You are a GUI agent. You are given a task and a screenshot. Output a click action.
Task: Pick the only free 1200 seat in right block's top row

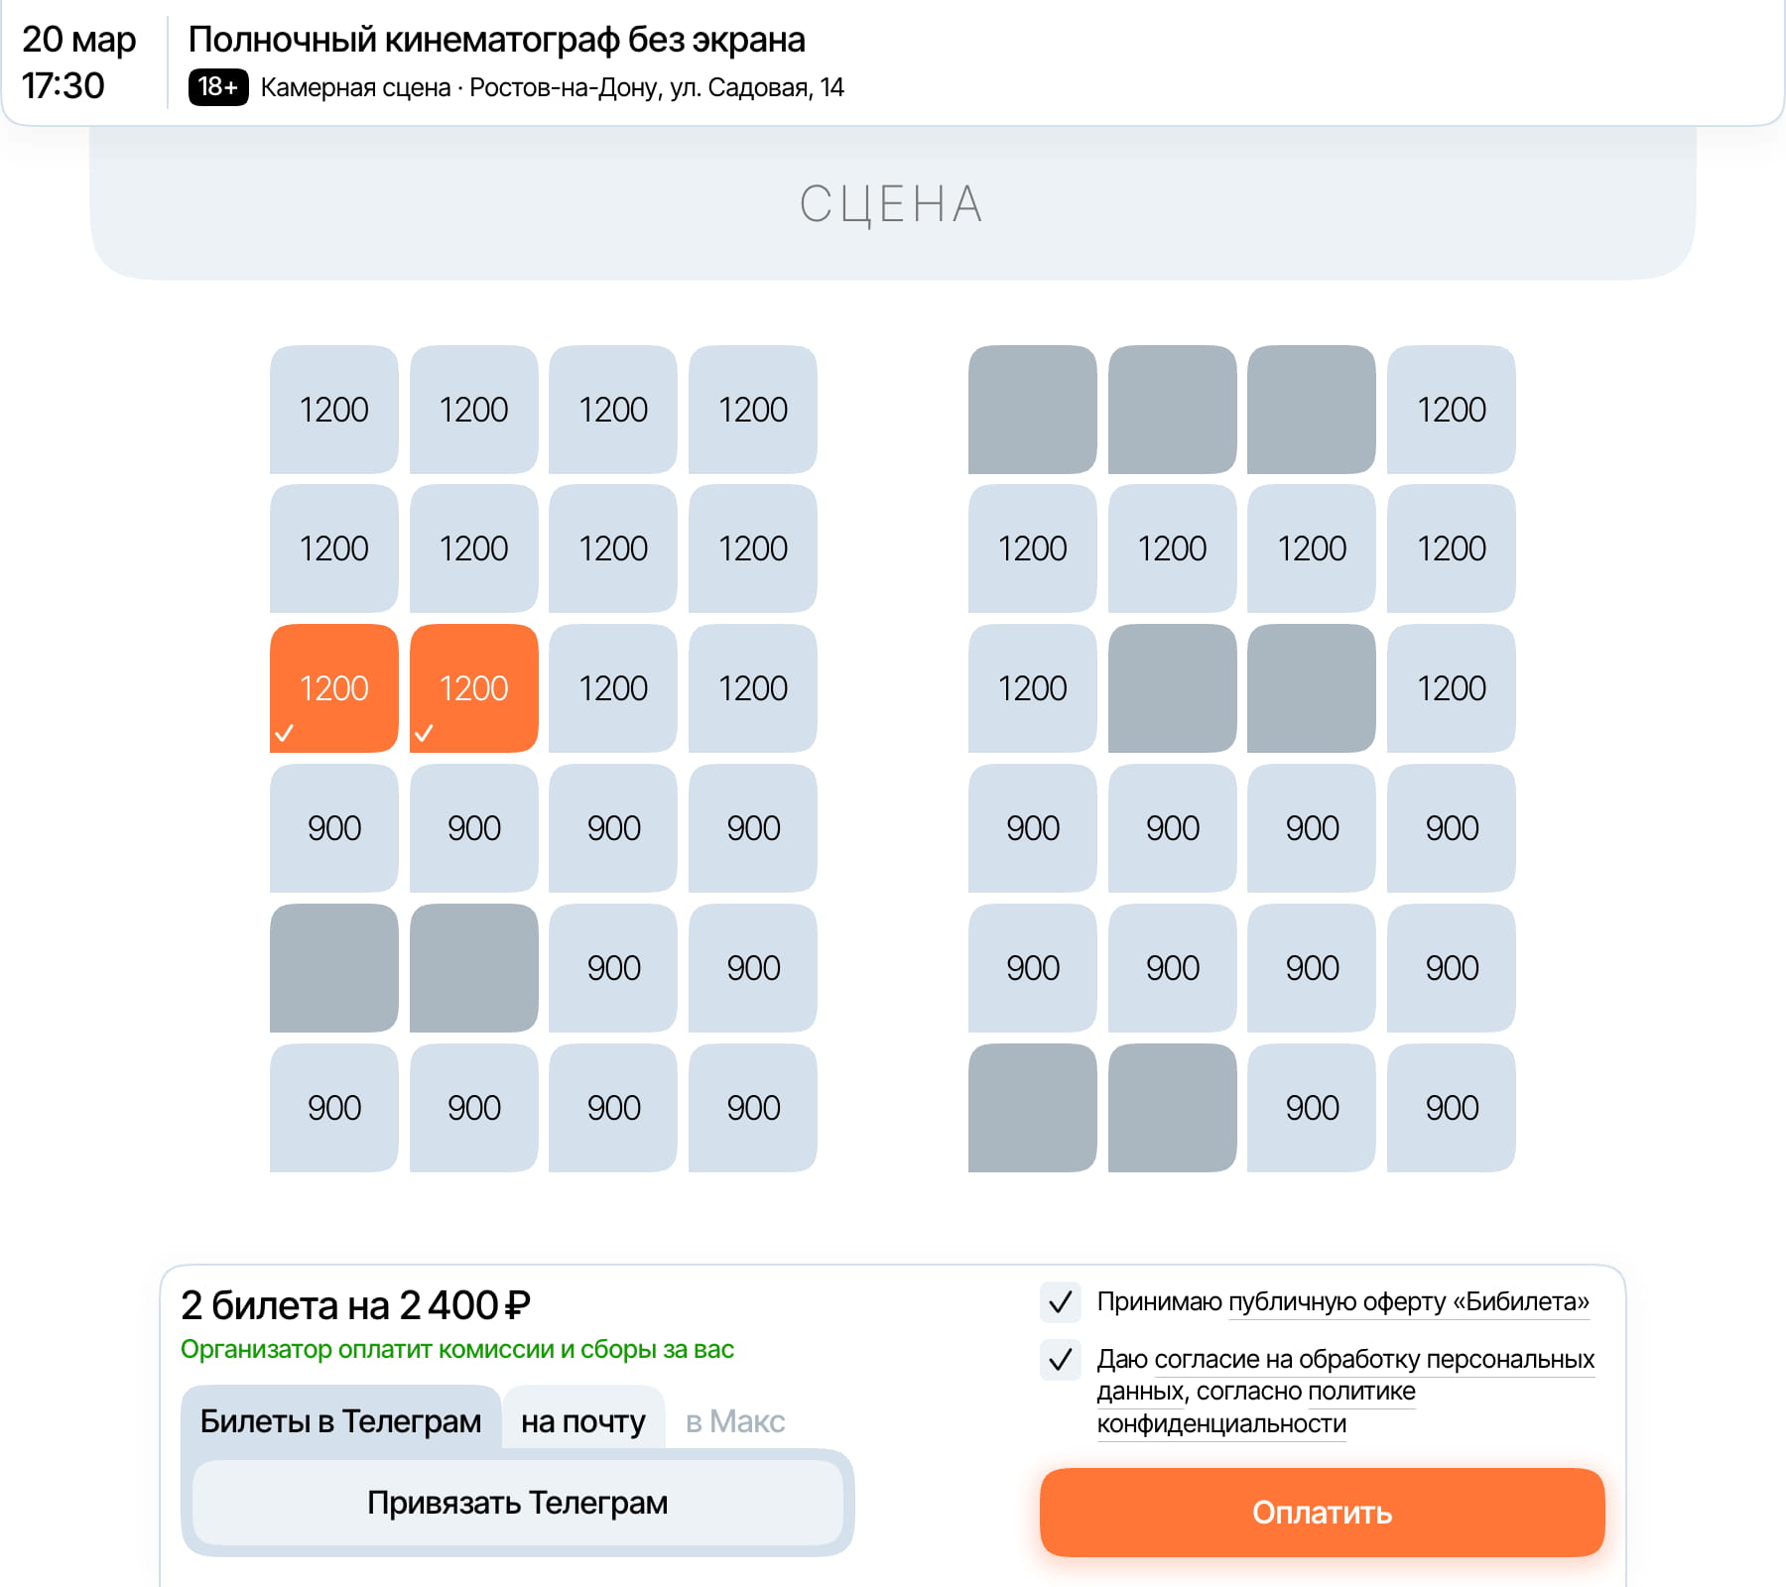[1452, 410]
